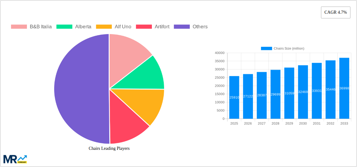The image size is (357, 167).
Task: Click the CAGR 4.7% box
Action: pos(336,12)
